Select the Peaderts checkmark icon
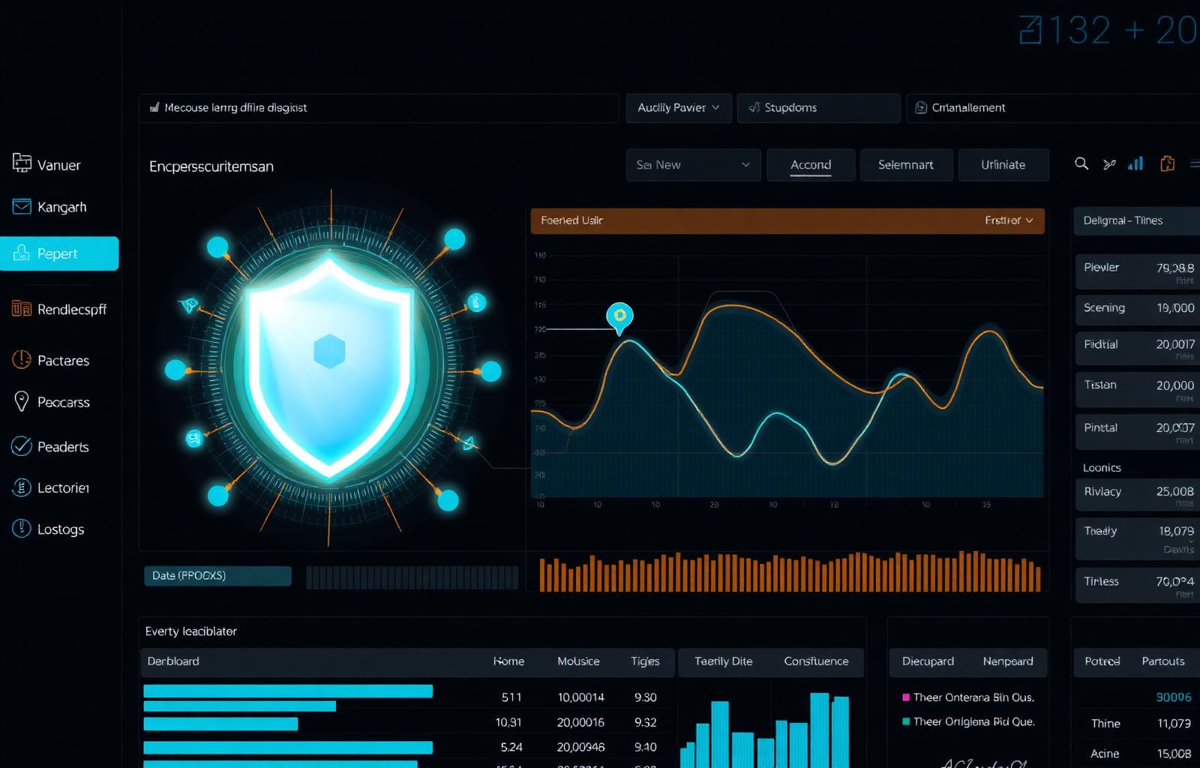 [x=22, y=446]
